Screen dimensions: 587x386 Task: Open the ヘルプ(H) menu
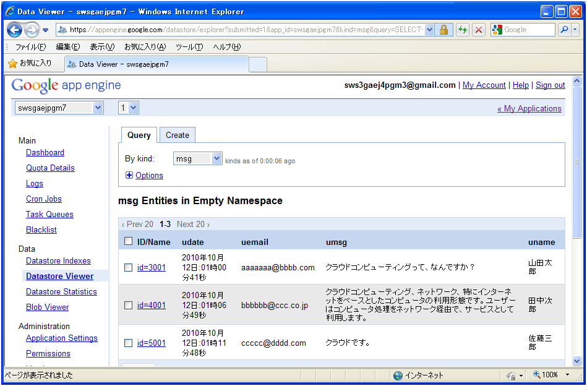[227, 47]
